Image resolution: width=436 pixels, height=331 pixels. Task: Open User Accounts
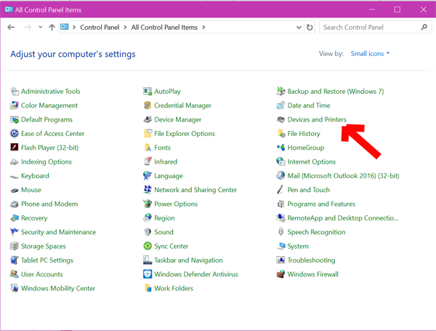pos(41,274)
